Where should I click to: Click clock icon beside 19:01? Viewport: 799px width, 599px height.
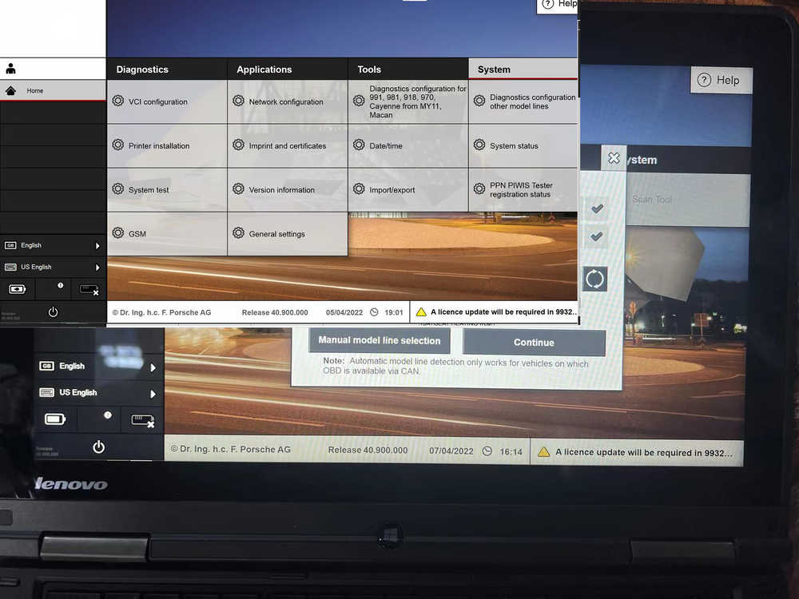tap(374, 312)
